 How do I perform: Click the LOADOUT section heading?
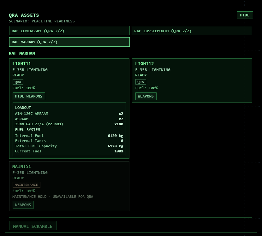coord(23,108)
